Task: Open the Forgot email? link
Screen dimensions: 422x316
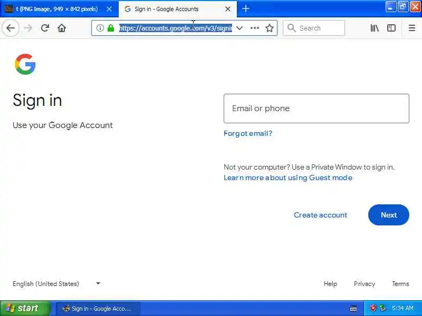Action: tap(248, 133)
